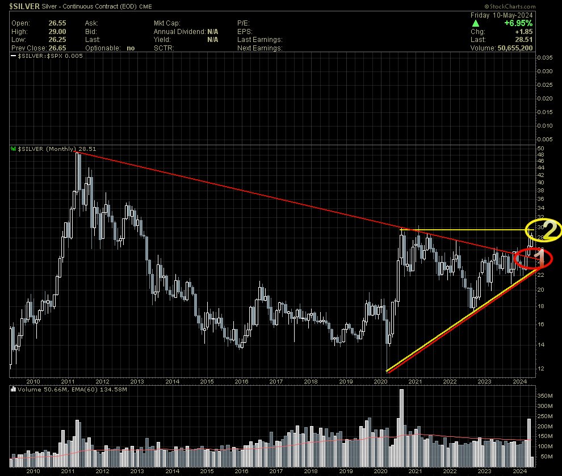The width and height of the screenshot is (562, 476).
Task: Click the Yield label in header
Action: [162, 40]
